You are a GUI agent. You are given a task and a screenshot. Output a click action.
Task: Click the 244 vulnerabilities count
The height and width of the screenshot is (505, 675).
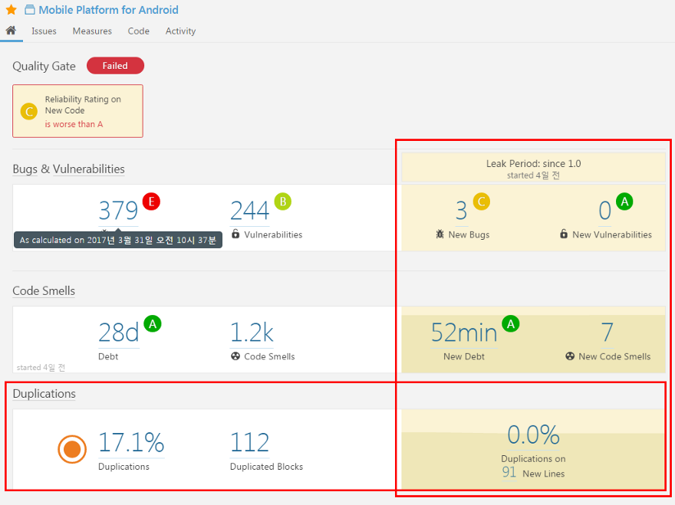(x=250, y=211)
